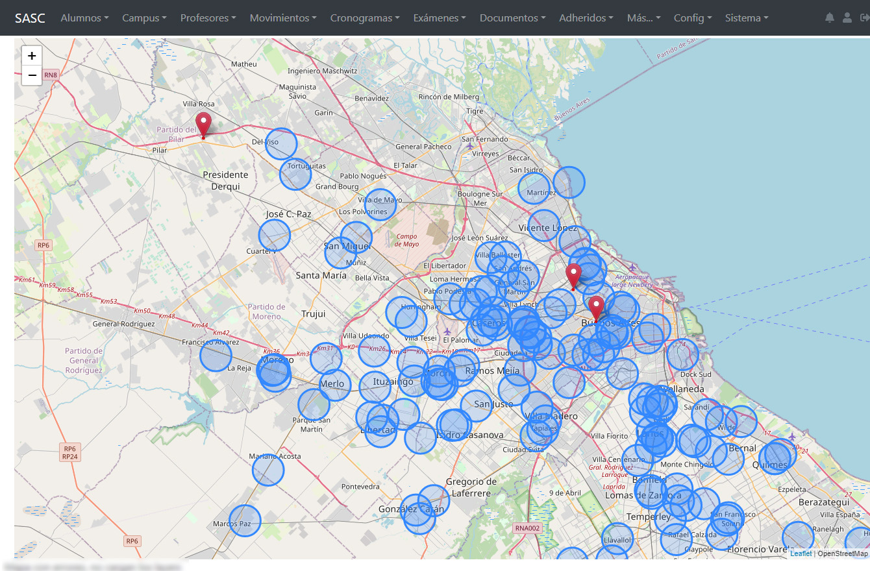The image size is (870, 571).
Task: Click the map zoom out minus button
Action: point(32,75)
